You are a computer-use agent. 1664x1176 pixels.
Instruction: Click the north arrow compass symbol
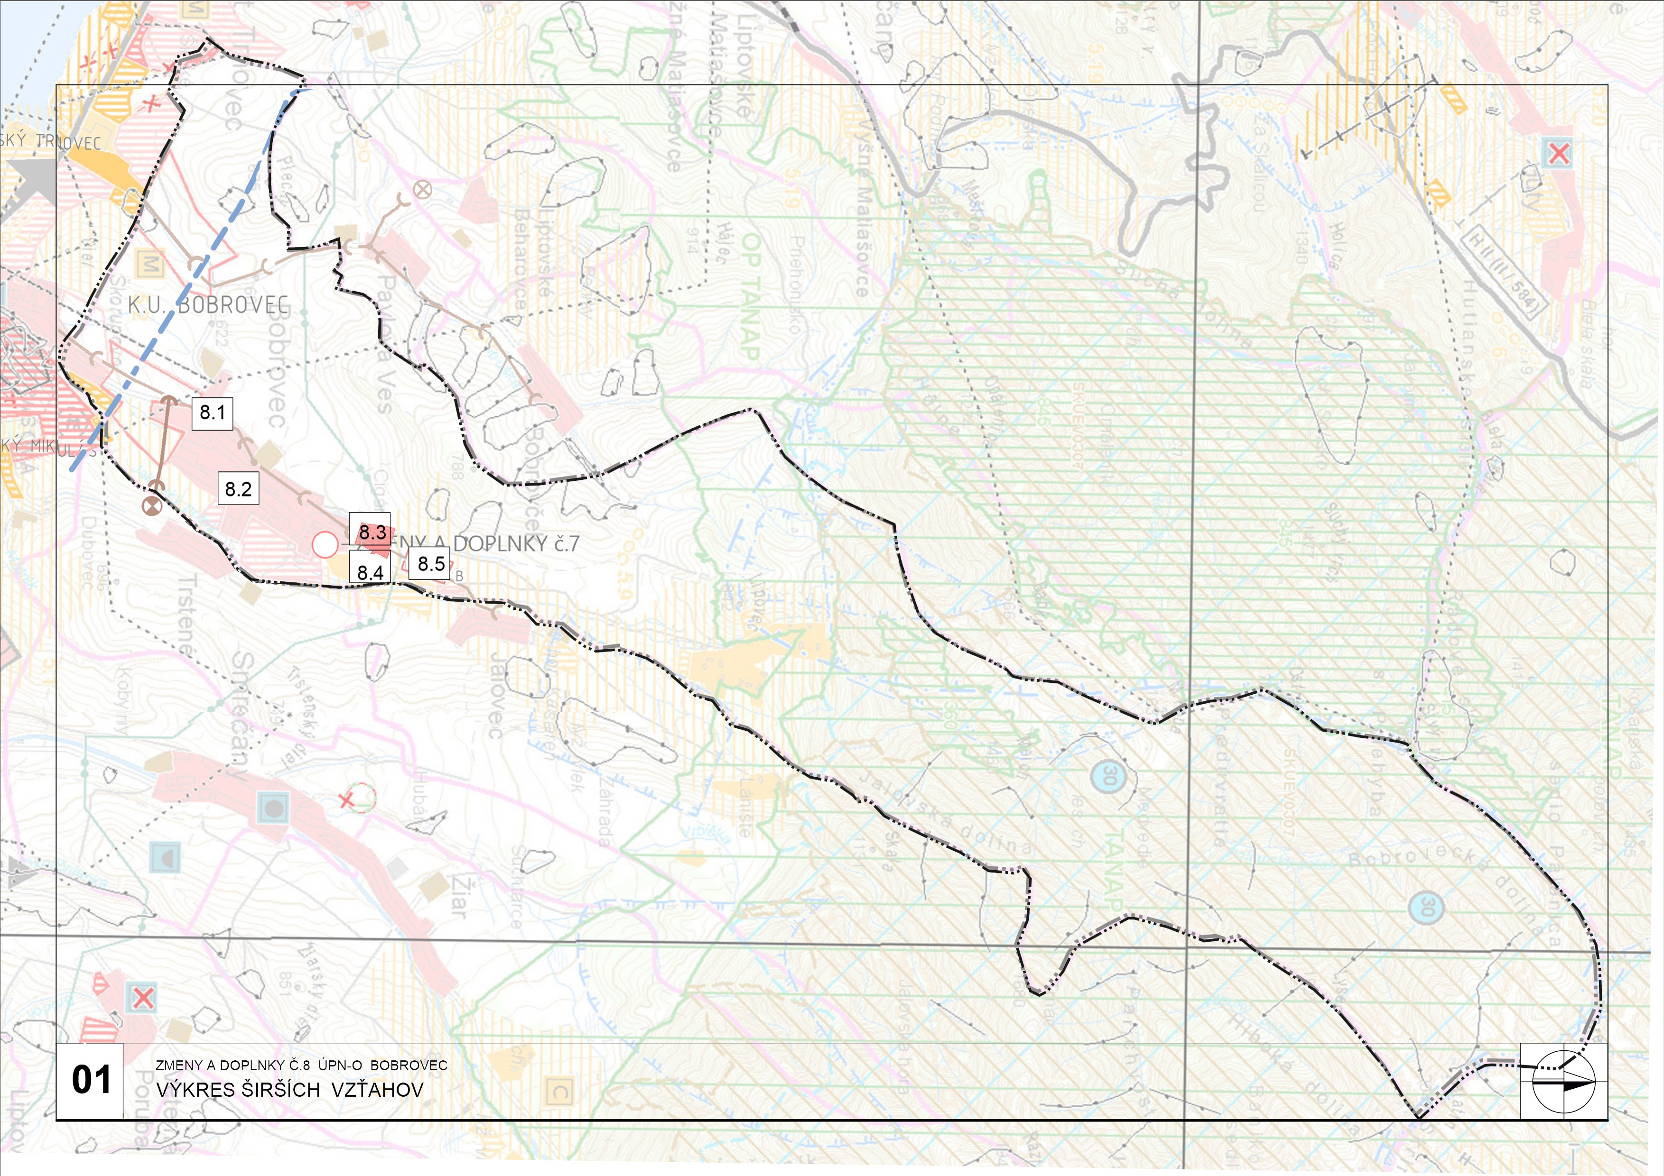click(1563, 1082)
